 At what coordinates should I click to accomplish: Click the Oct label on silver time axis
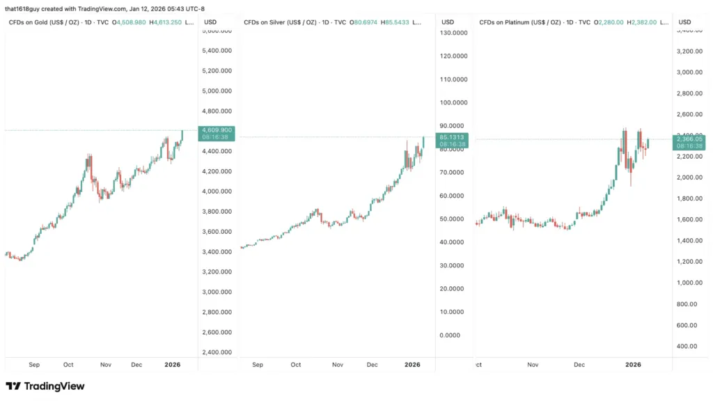point(296,364)
